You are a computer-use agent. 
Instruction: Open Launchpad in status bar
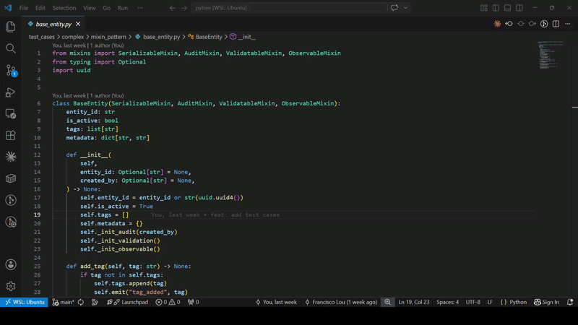click(128, 302)
